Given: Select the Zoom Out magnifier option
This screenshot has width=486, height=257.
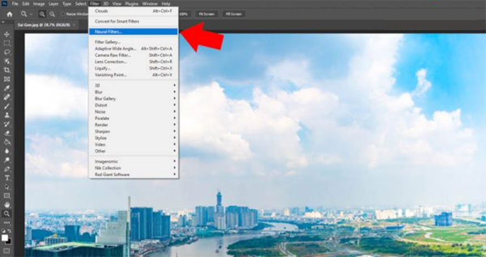Looking at the screenshot, I should (52, 14).
